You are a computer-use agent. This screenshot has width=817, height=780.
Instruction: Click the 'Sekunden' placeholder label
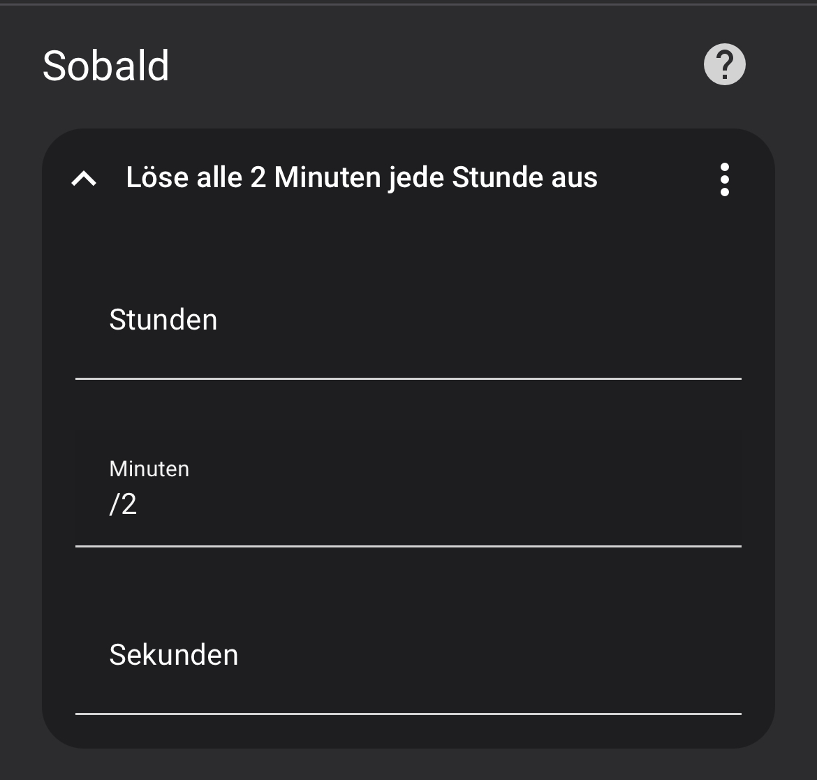tap(173, 655)
